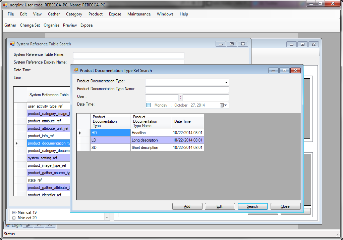Open the Date Time calendar dropdown

[223, 105]
